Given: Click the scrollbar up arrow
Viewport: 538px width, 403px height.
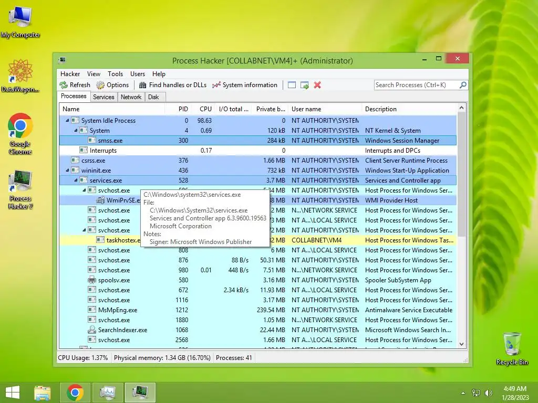Looking at the screenshot, I should point(461,108).
